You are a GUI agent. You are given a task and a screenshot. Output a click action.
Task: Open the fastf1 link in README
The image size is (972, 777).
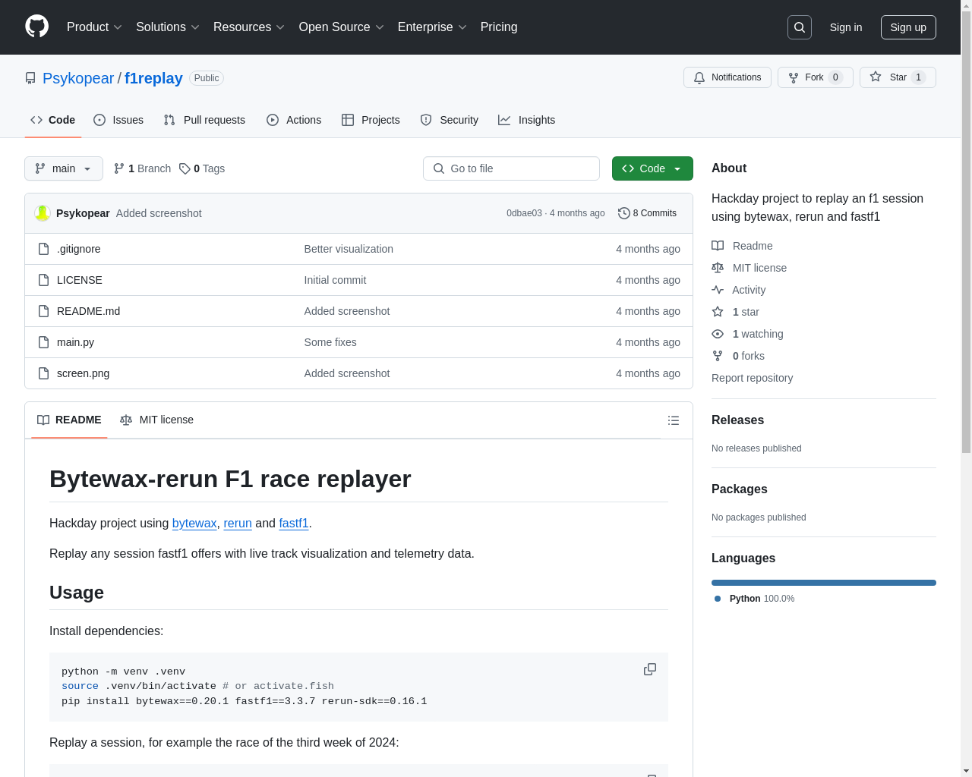(x=294, y=523)
